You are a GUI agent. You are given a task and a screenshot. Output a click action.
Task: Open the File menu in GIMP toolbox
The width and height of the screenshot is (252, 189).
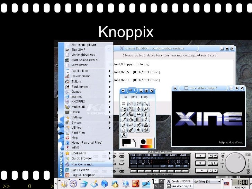(124, 97)
